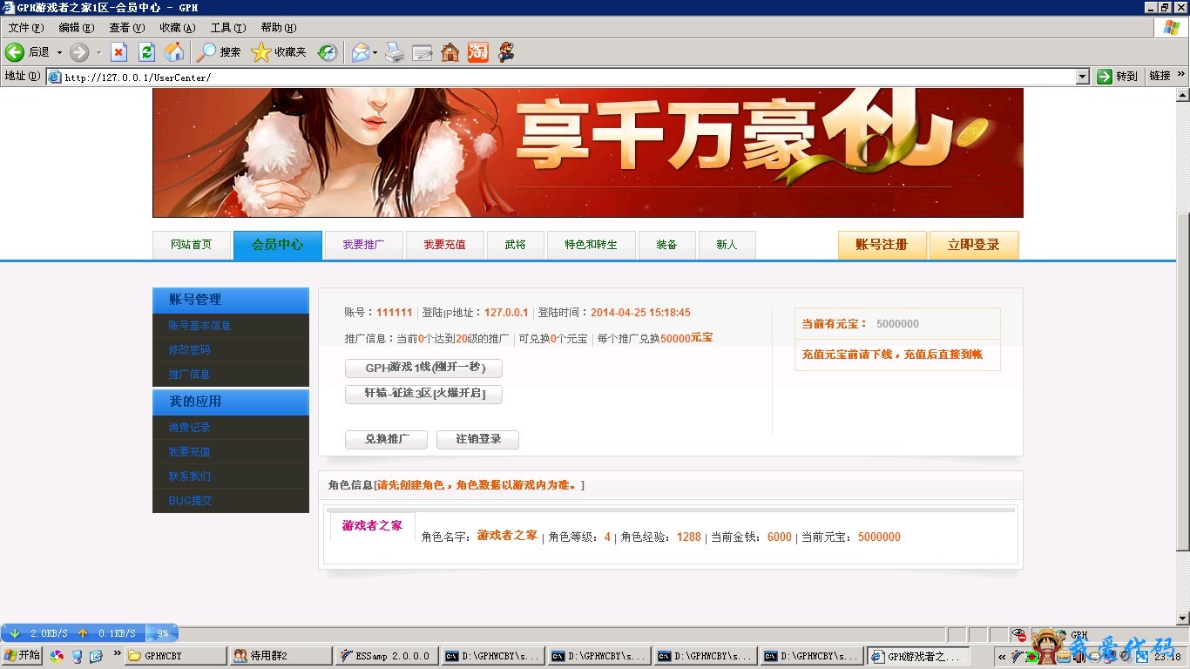Open the 特色和转生 navigation tab
Image resolution: width=1190 pixels, height=669 pixels.
(x=592, y=245)
